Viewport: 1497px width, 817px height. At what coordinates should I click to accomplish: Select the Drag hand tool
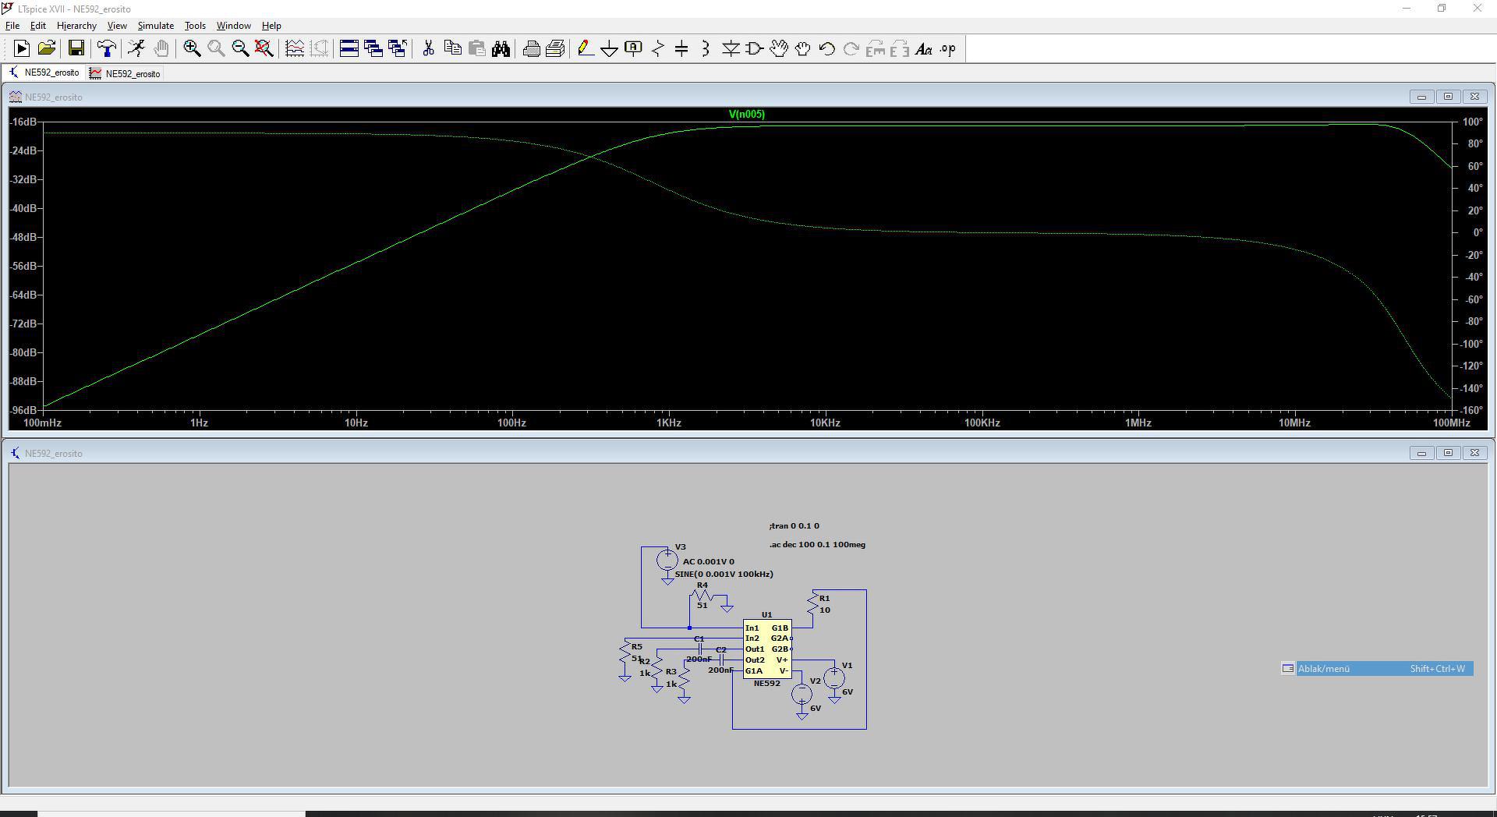[803, 48]
